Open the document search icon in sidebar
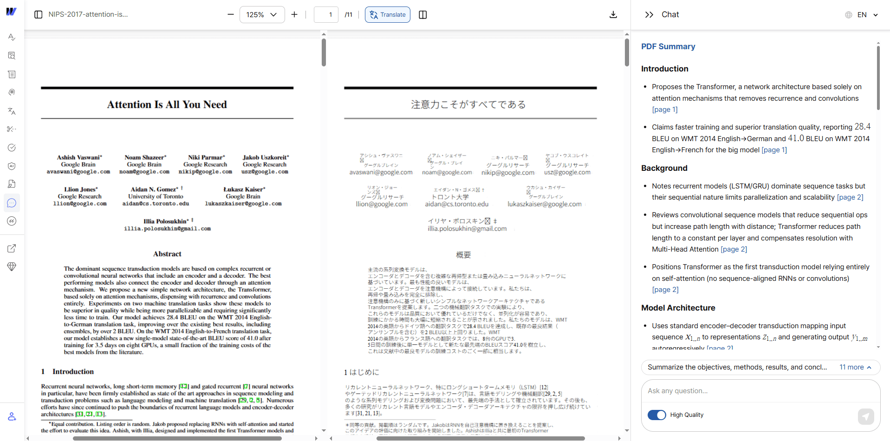Screen dimensions: 890x441 tap(12, 56)
